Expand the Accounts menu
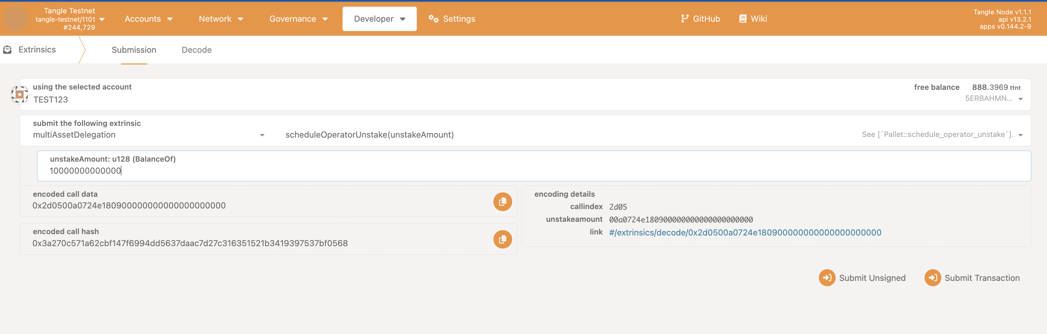Image resolution: width=1047 pixels, height=334 pixels. [148, 19]
